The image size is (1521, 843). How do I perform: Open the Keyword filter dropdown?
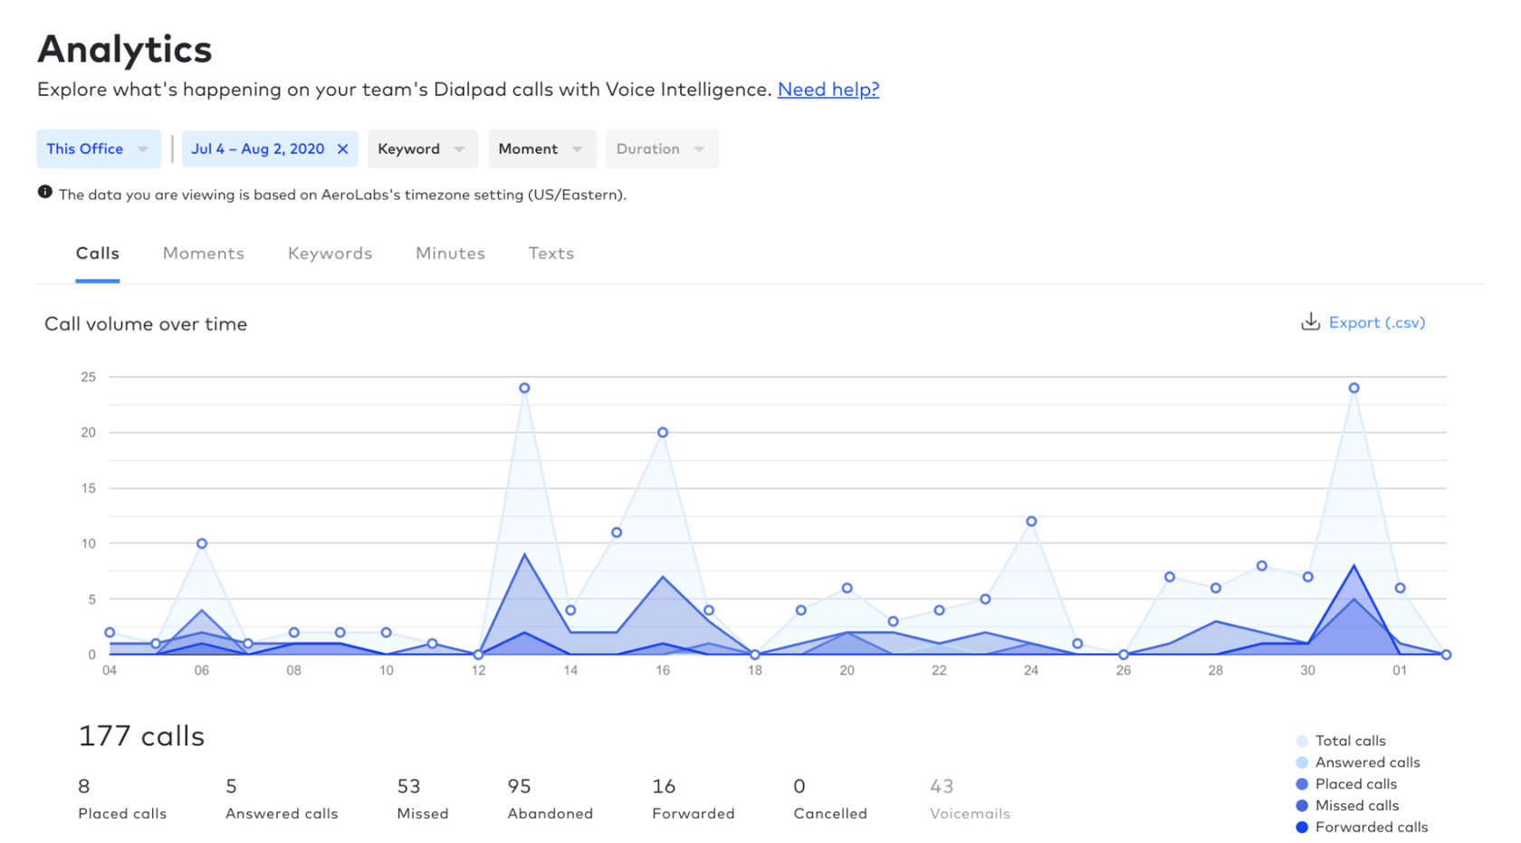[x=422, y=149]
